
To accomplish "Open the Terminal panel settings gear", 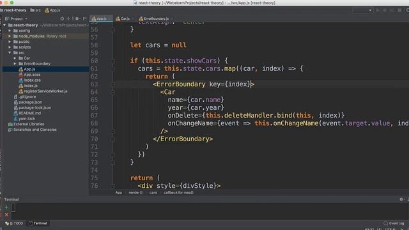I will coord(401,199).
